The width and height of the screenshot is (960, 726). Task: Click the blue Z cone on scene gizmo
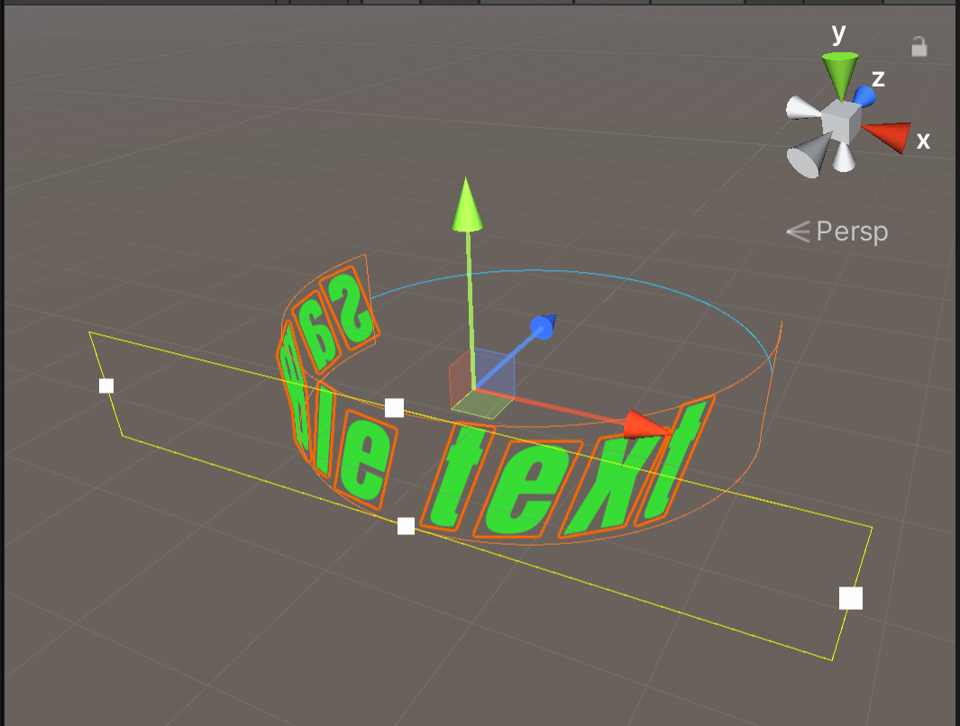tap(864, 98)
